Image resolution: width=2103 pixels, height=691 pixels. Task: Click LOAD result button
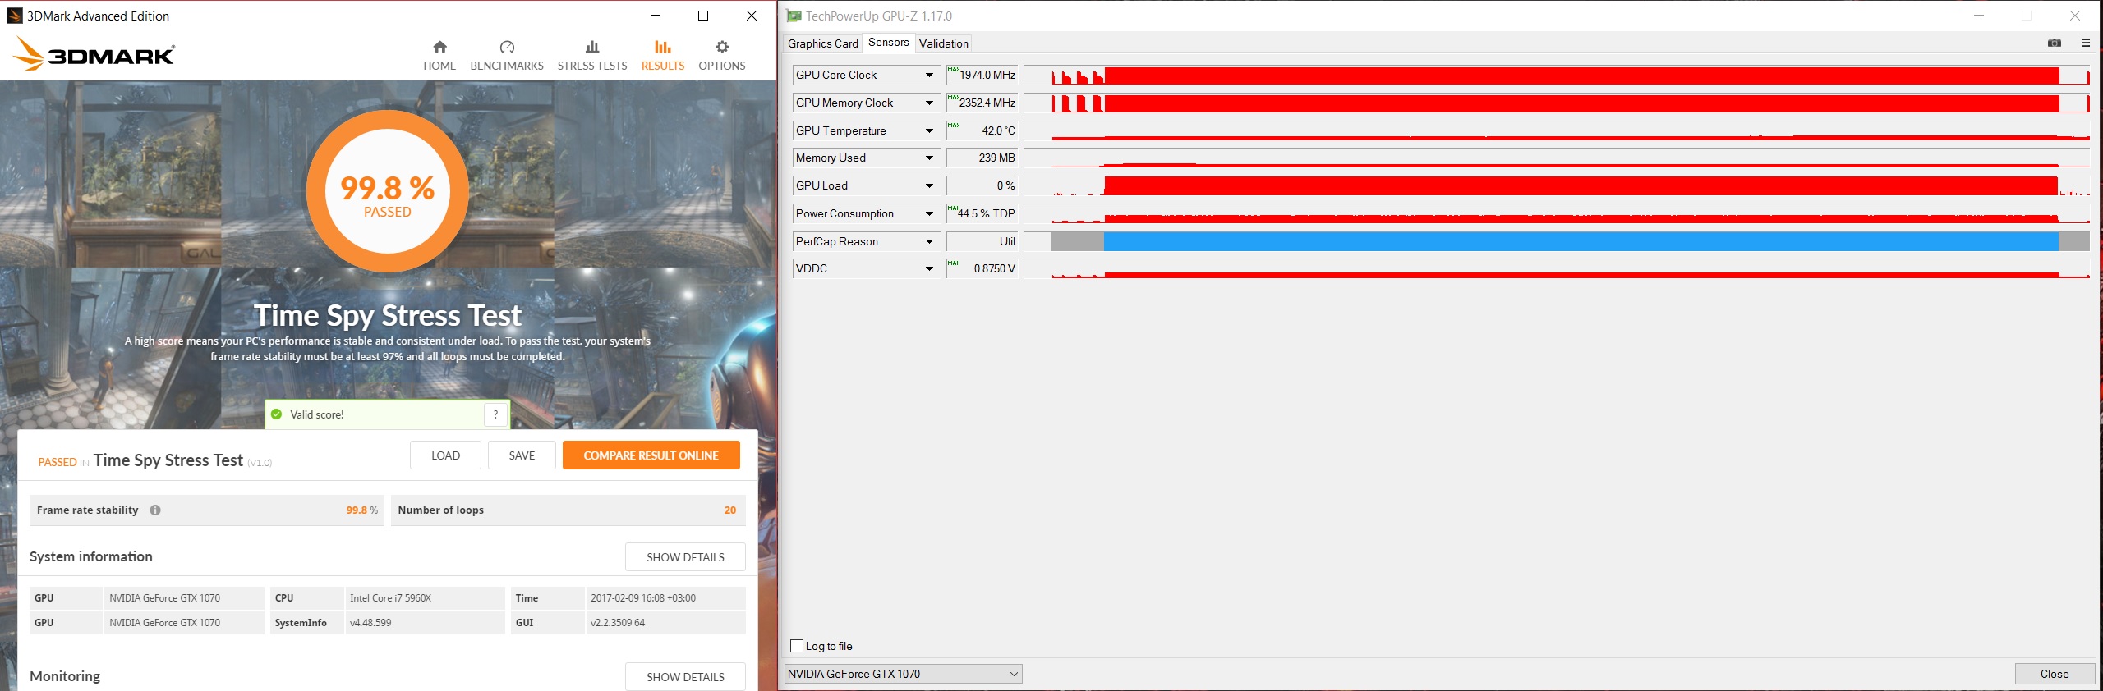click(x=445, y=455)
